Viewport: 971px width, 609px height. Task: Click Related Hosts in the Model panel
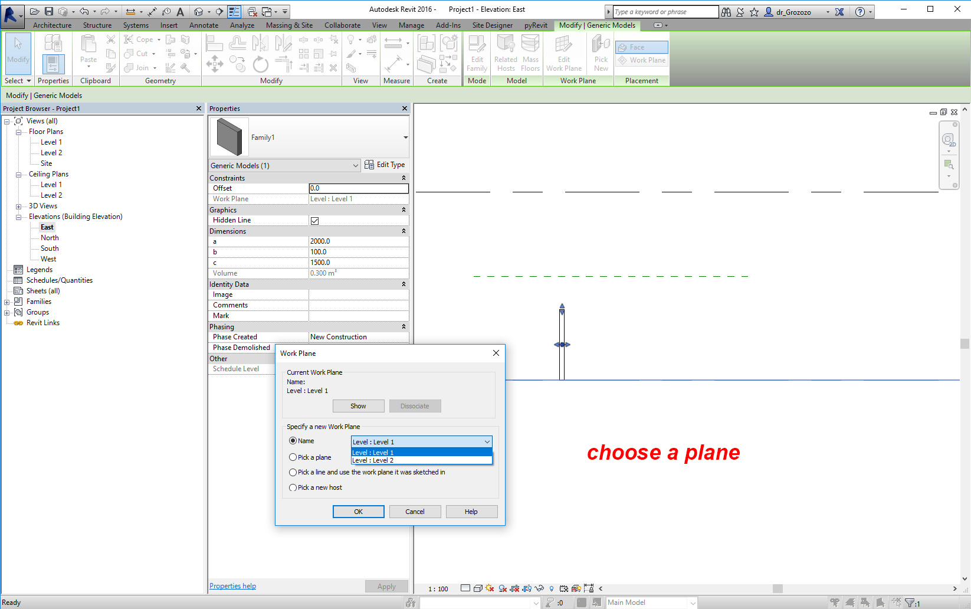point(505,53)
